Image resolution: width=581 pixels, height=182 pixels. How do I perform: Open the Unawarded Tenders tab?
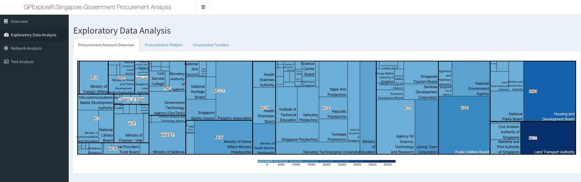[211, 45]
